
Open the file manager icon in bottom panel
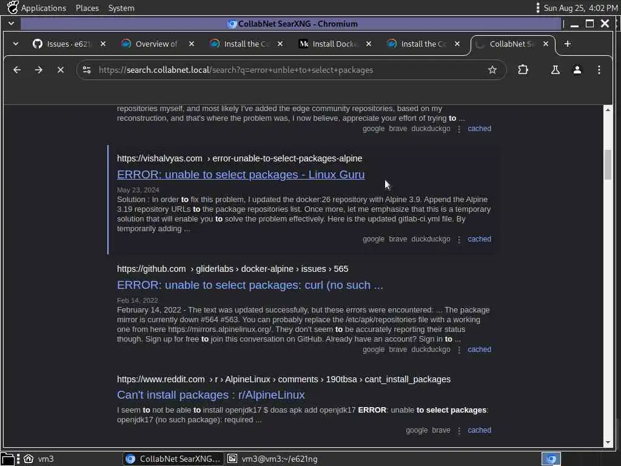pyautogui.click(x=7, y=459)
